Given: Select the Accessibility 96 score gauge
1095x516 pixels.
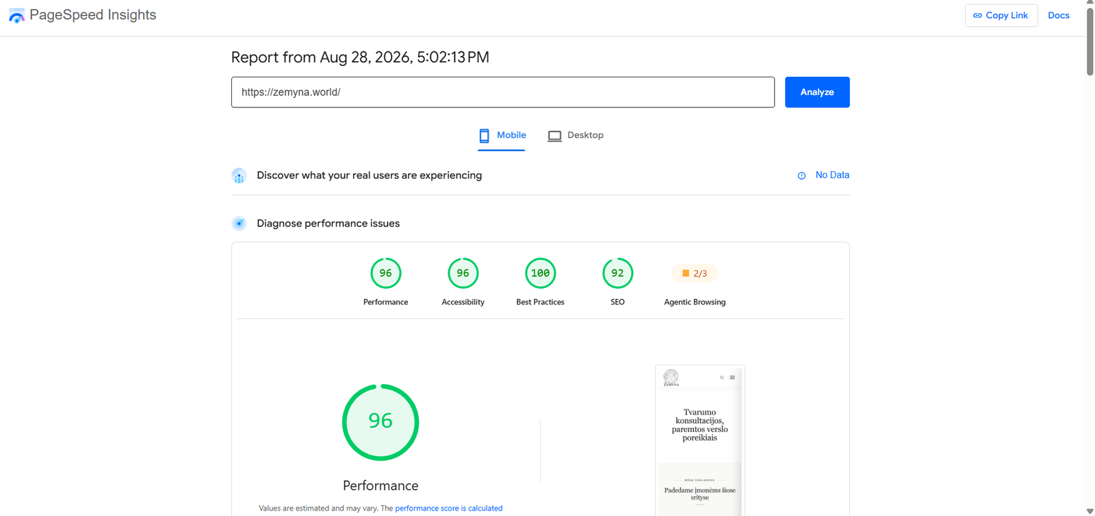Looking at the screenshot, I should [x=463, y=273].
